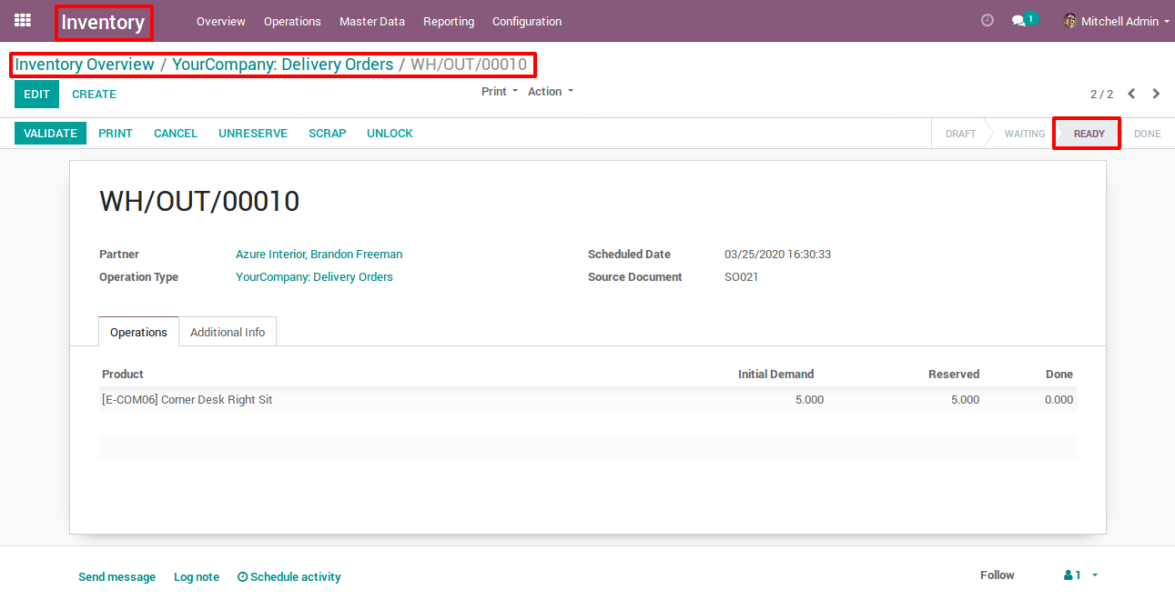This screenshot has height=600, width=1175.
Task: Click the 2 / 2 pager counter
Action: tap(1101, 95)
